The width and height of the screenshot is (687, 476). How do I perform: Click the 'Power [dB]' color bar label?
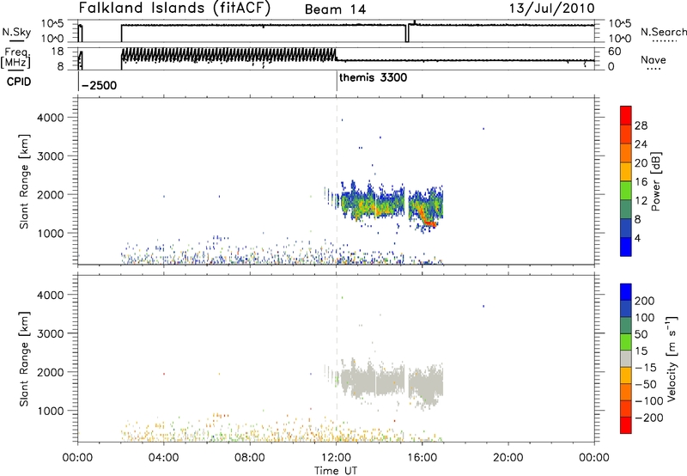[656, 181]
